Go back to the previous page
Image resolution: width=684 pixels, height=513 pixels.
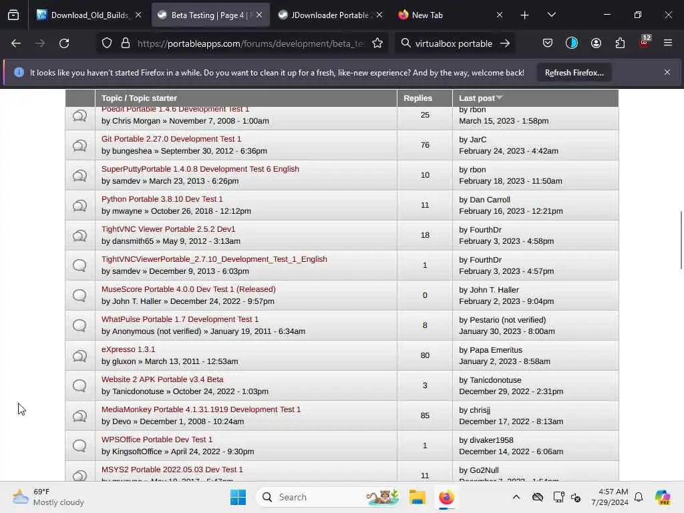(x=16, y=43)
